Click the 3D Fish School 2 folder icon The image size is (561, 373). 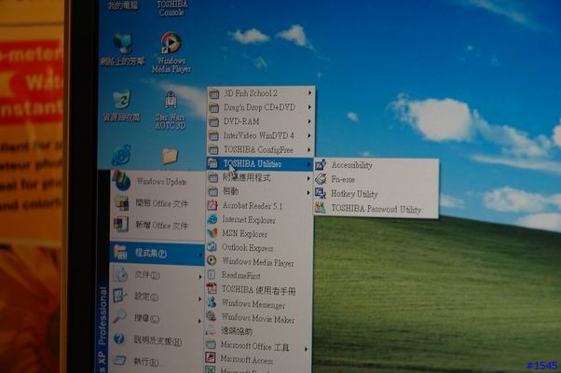click(214, 94)
